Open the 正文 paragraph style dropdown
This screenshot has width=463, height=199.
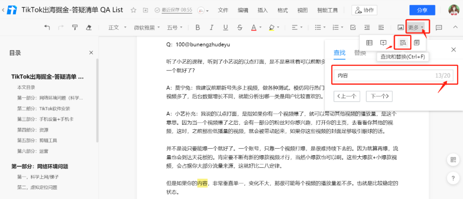click(x=117, y=27)
